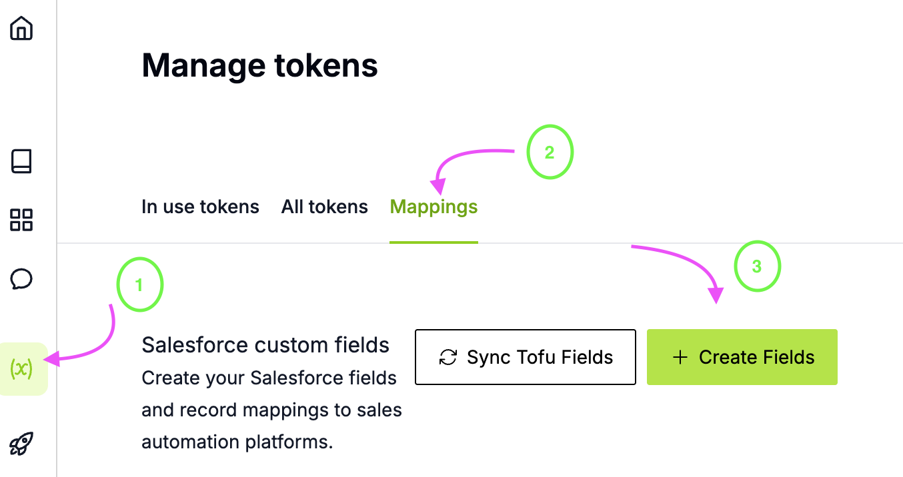
Task: Open the apps grid icon in sidebar
Action: click(21, 221)
